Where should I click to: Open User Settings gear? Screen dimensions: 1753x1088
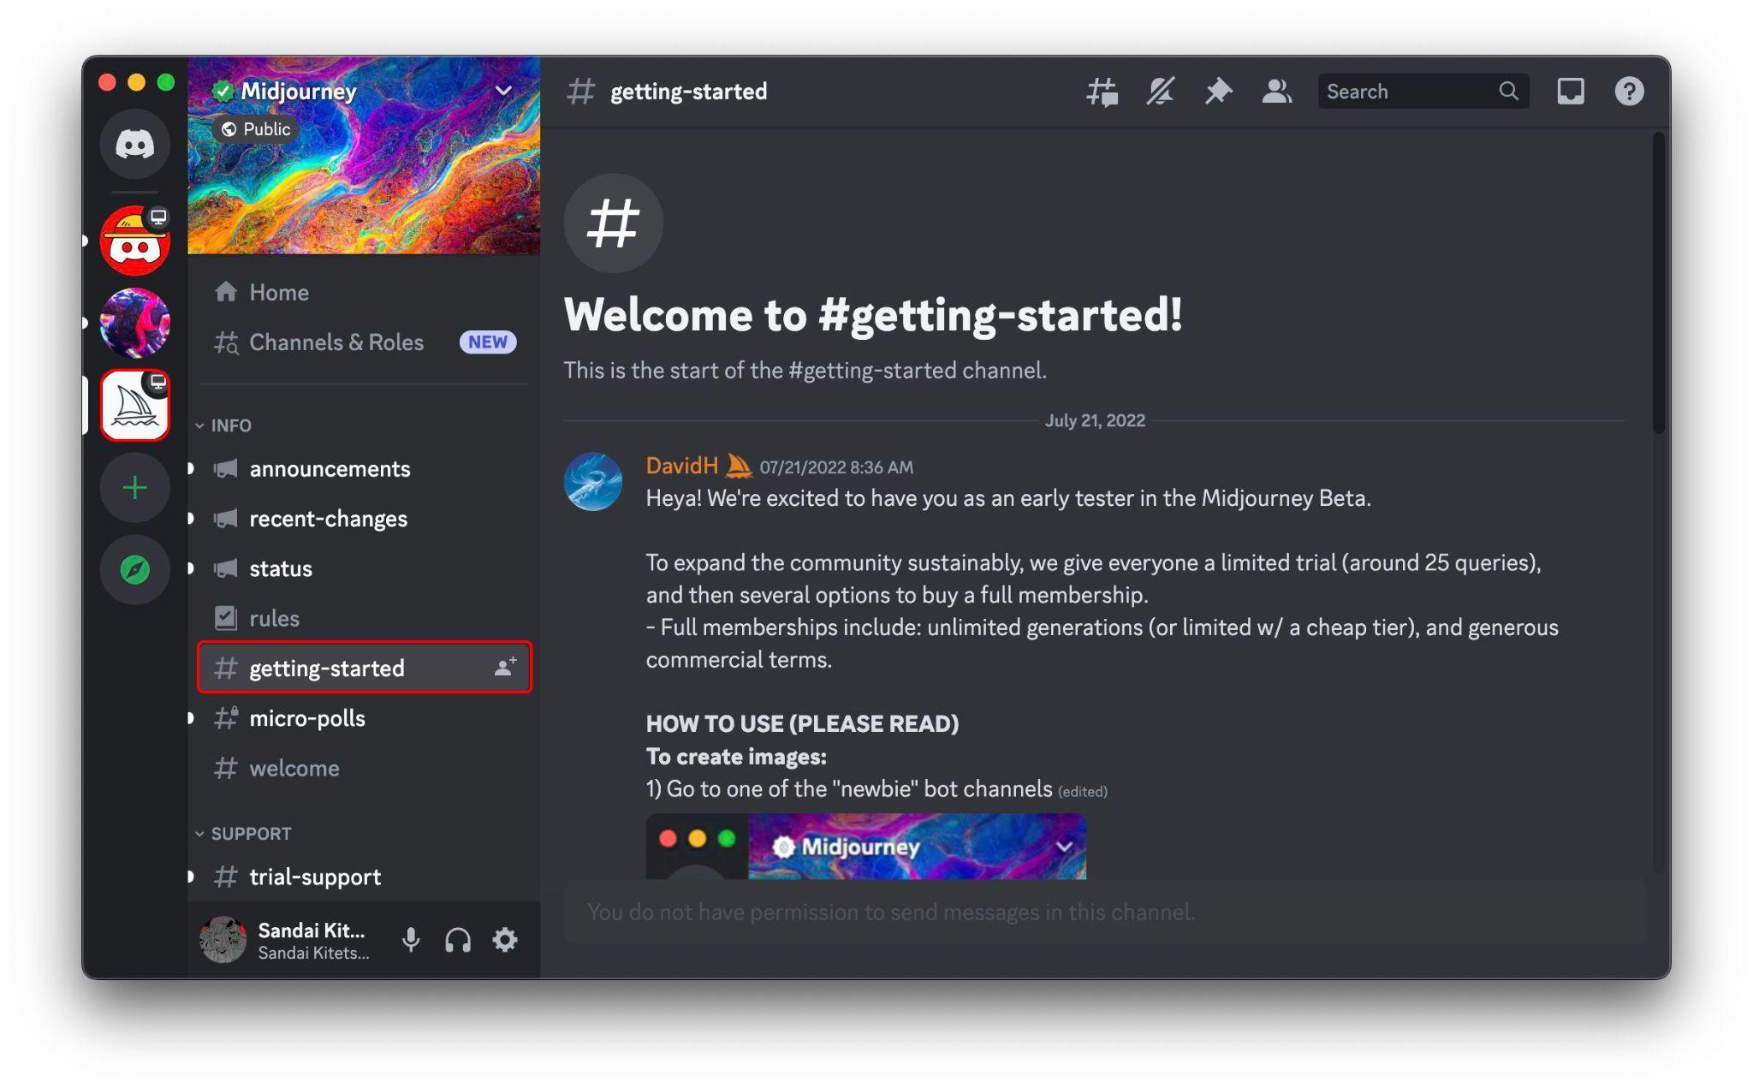point(505,940)
